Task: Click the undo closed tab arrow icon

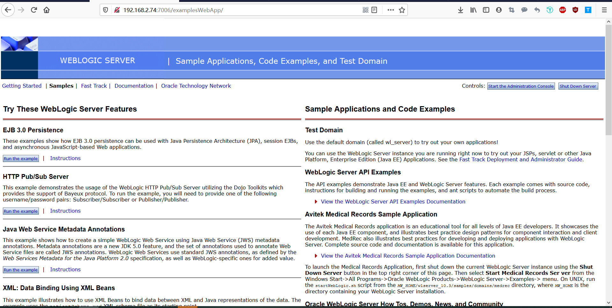Action: coord(537,10)
